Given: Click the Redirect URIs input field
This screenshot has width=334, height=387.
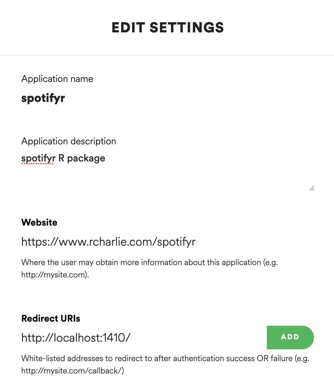Looking at the screenshot, I should [141, 338].
